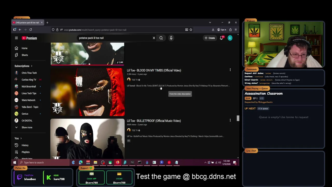This screenshot has height=187, width=332.
Task: Open more options for BLOOD ON MY TIMBS
Action: click(x=230, y=70)
